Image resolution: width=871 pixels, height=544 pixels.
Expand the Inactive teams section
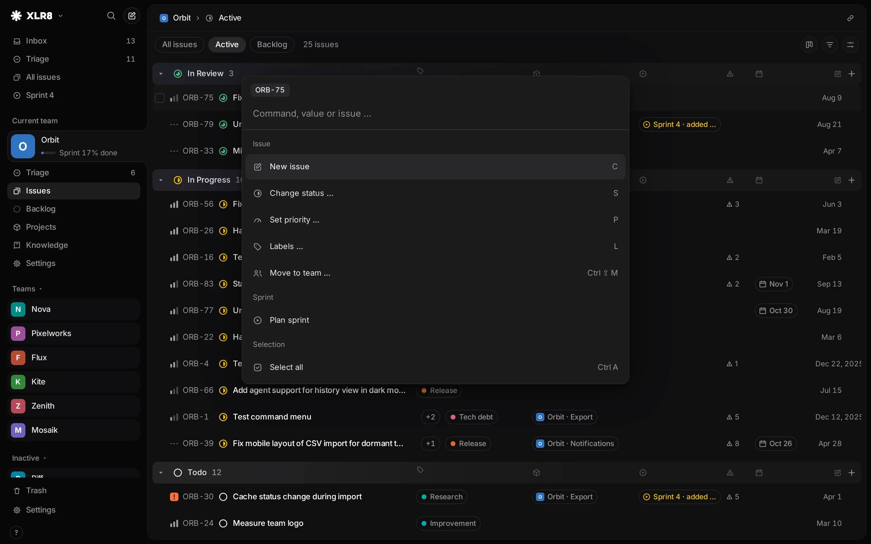pyautogui.click(x=29, y=458)
